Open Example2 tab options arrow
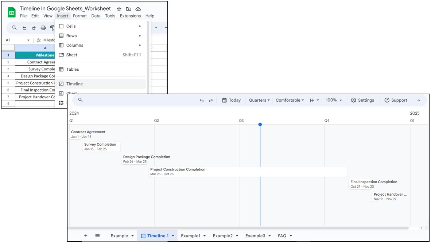The width and height of the screenshot is (431, 243). point(237,236)
